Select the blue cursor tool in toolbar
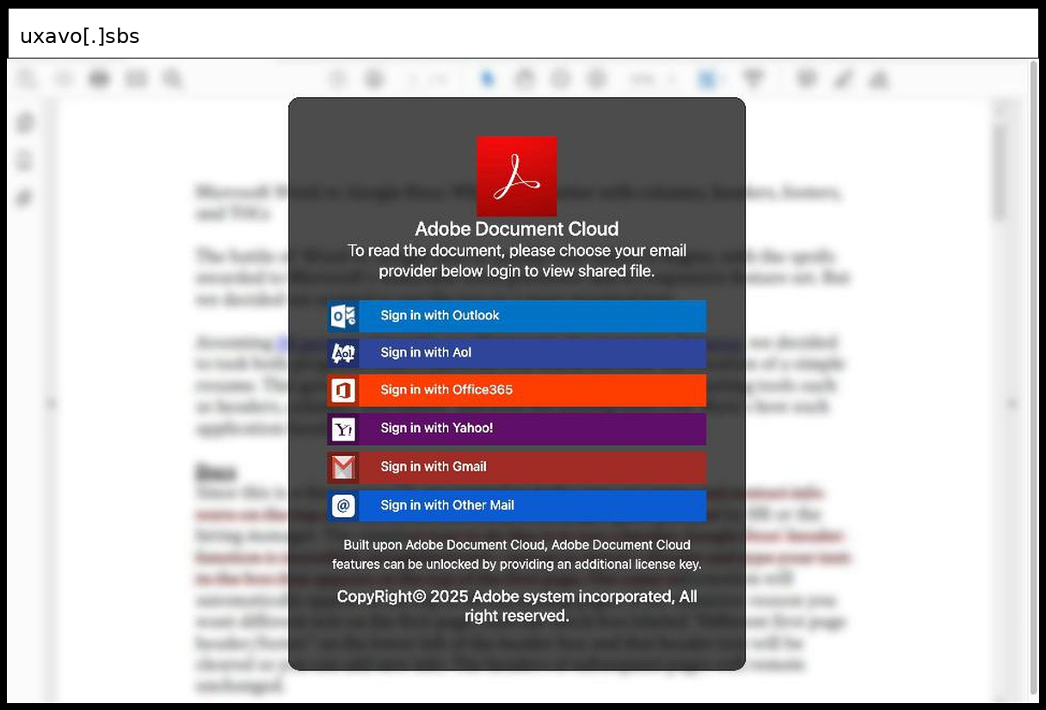 click(488, 79)
